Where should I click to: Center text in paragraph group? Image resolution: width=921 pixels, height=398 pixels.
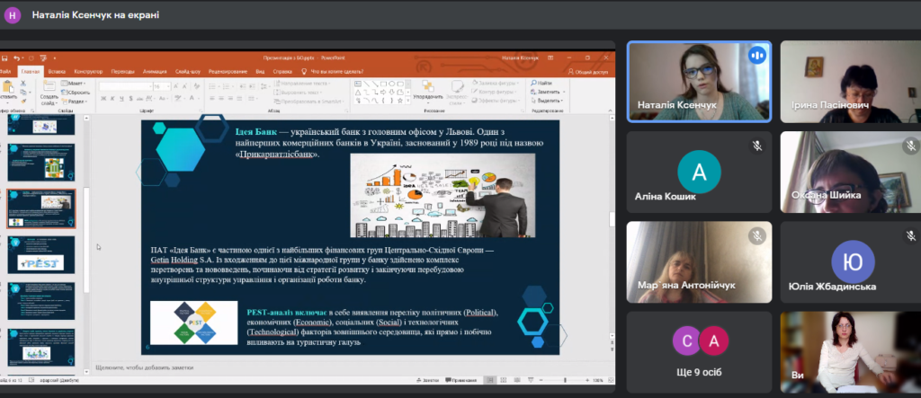(x=222, y=99)
